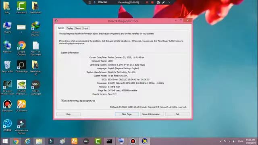Screen dimensions: 258x145
Task: Pause the Bandicam recording
Action: point(147,2)
